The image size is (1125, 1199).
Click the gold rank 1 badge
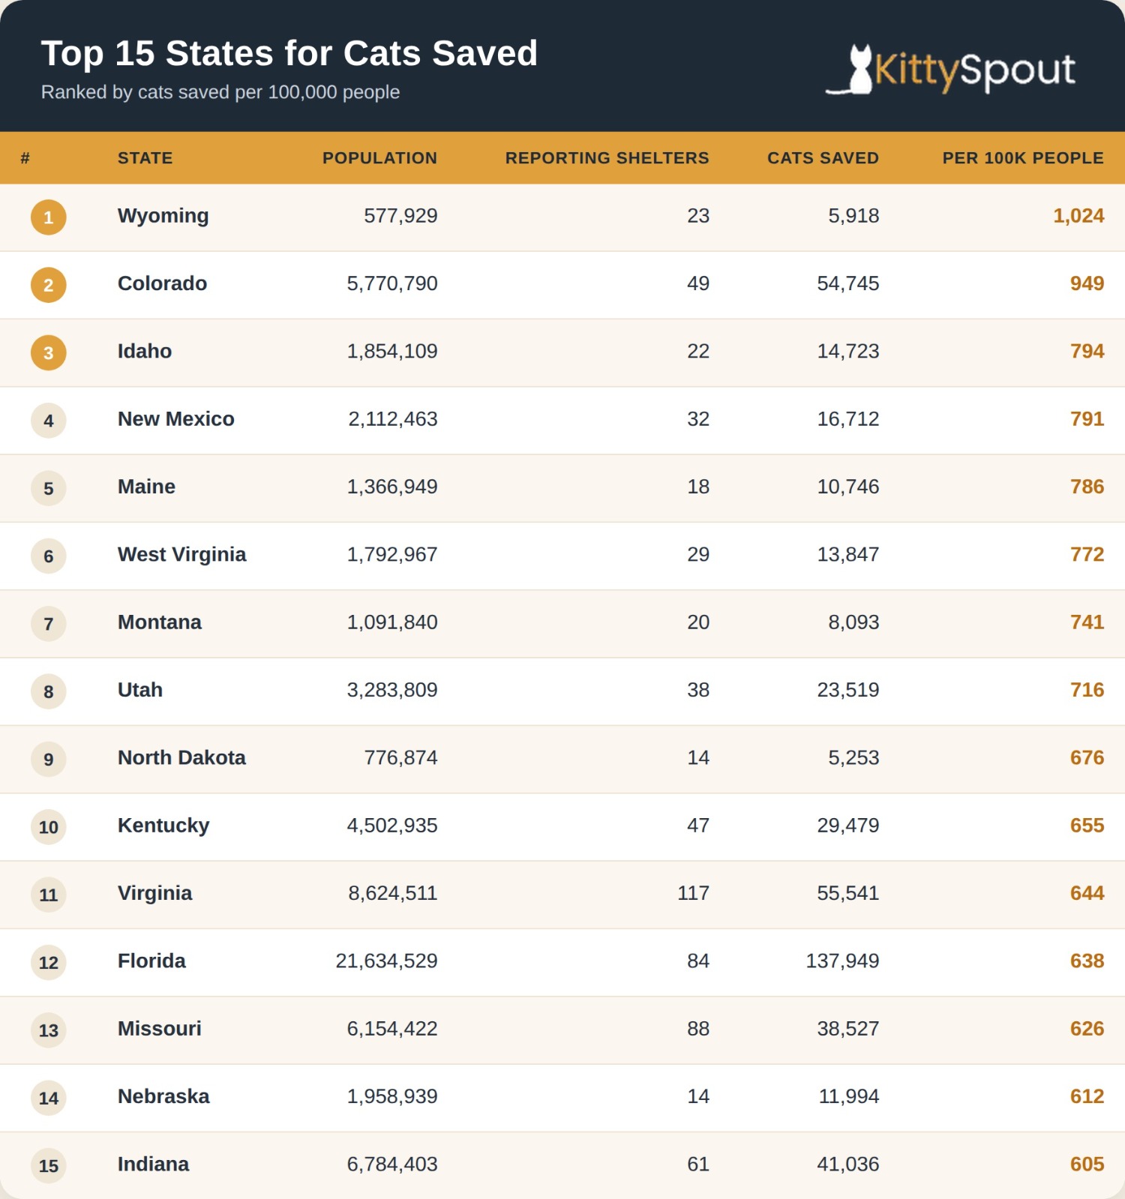point(49,217)
